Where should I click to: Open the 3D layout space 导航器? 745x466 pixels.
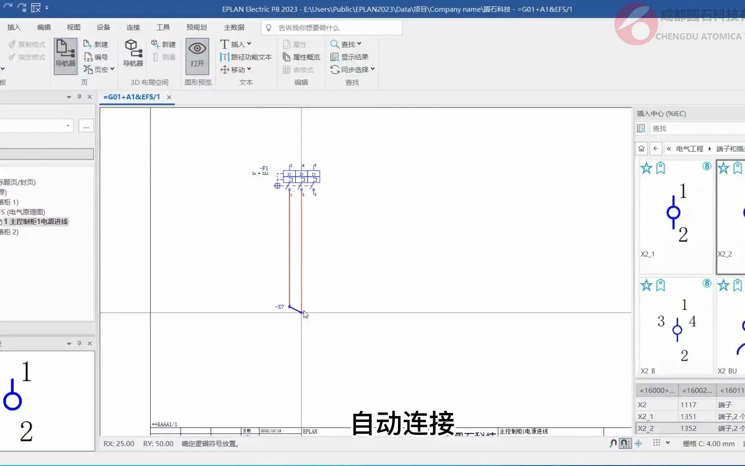(x=133, y=54)
